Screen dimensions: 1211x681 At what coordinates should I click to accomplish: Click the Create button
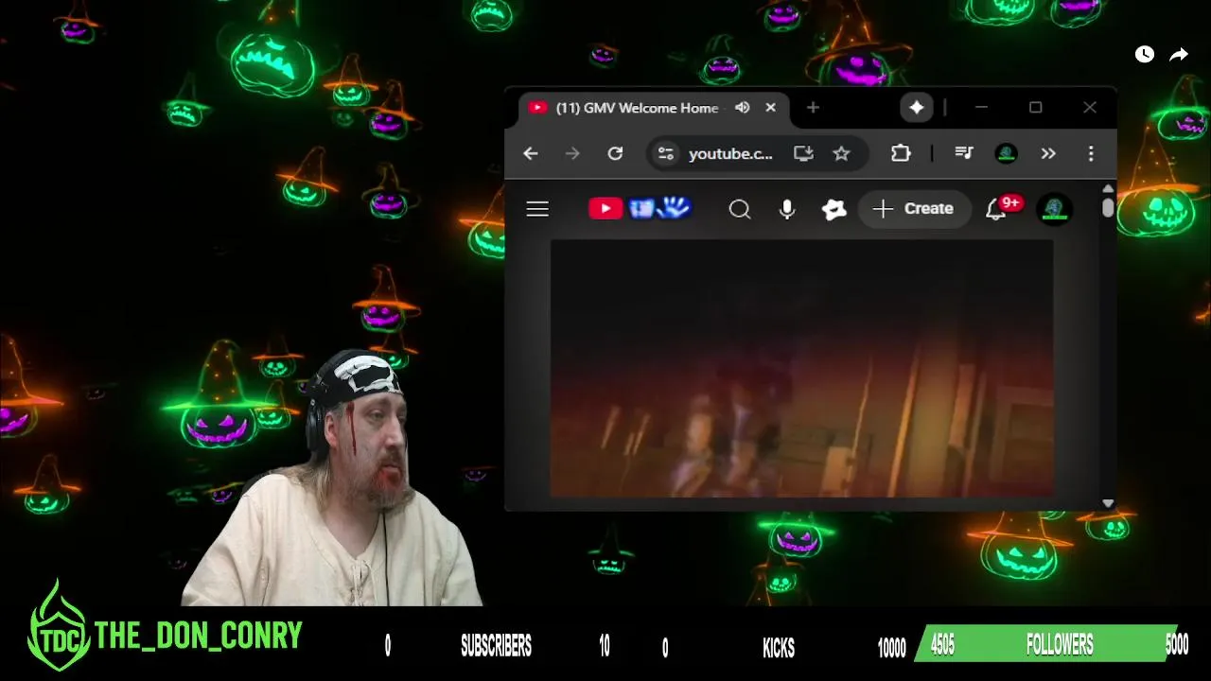pyautogui.click(x=914, y=209)
